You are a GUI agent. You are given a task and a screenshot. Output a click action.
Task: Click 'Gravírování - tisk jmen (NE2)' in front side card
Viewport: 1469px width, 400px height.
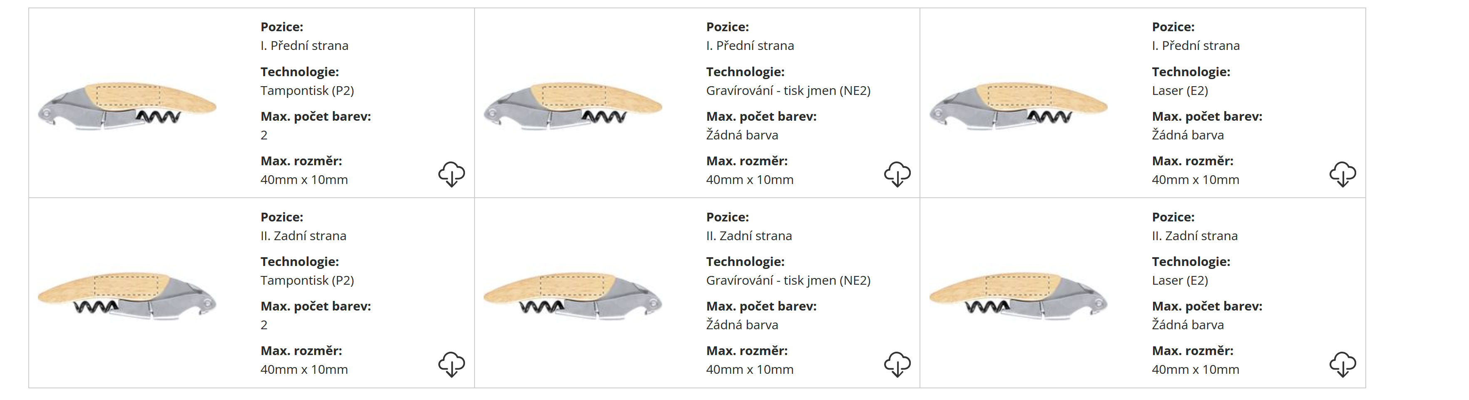pos(788,91)
